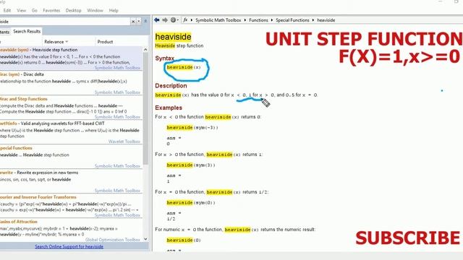Switch to the Contents tab
The height and width of the screenshot is (260, 463).
coord(4,32)
